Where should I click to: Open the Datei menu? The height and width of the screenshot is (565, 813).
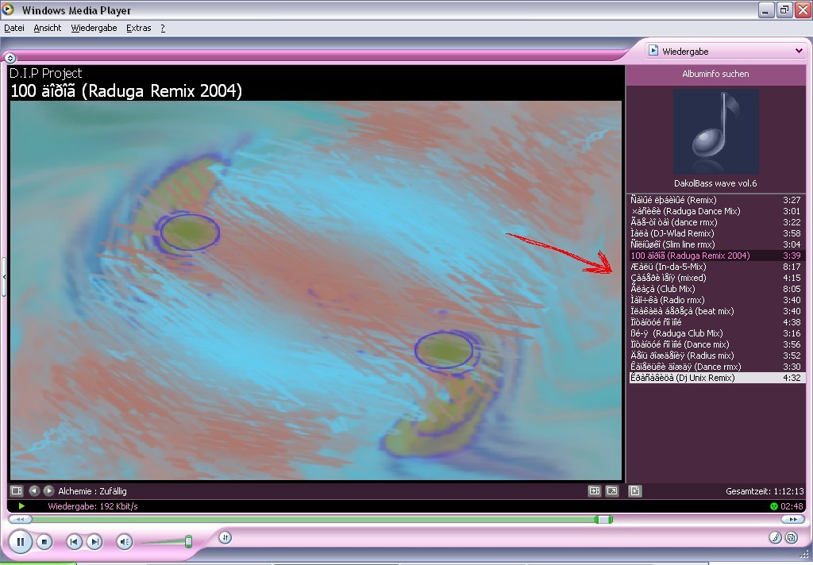click(14, 28)
